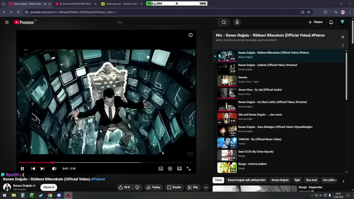Click the red progress scrubber handle
Screen dimensions: 354x199
coord(53,163)
